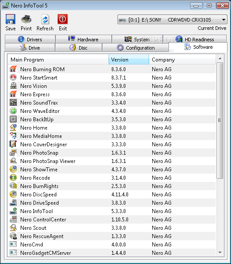Select the Software tab
231x264 pixels.
tap(198, 47)
